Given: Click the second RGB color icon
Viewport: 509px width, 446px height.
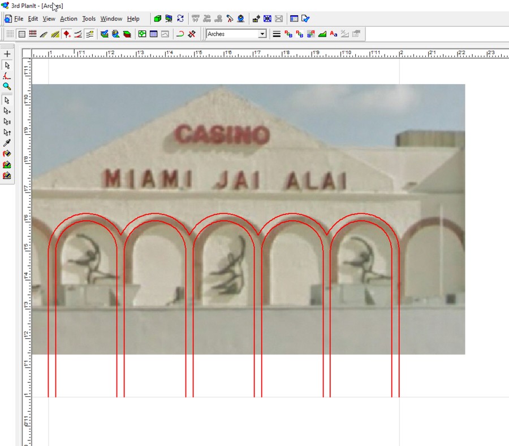Looking at the screenshot, I should click(x=300, y=34).
